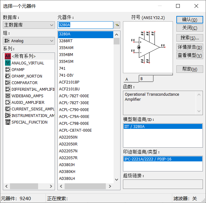Select component 3554BM
Viewport: 206px width, 203px height.
coord(86,55)
